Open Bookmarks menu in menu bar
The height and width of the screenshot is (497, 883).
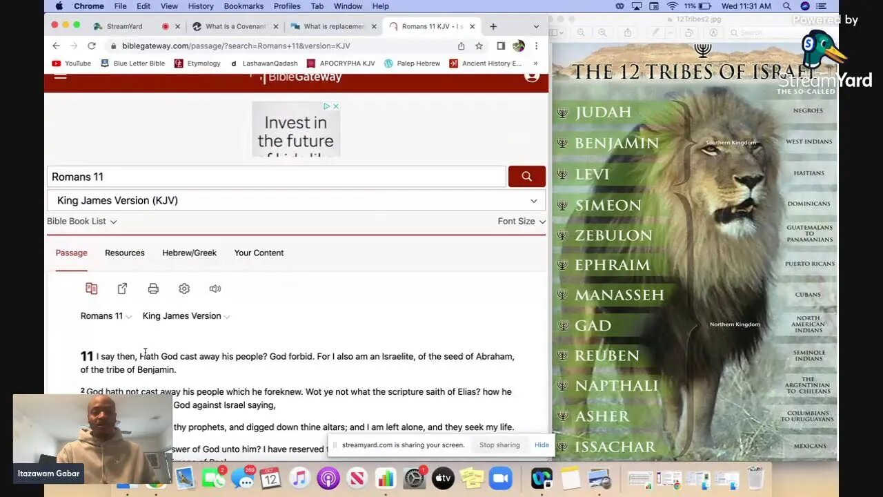[244, 6]
